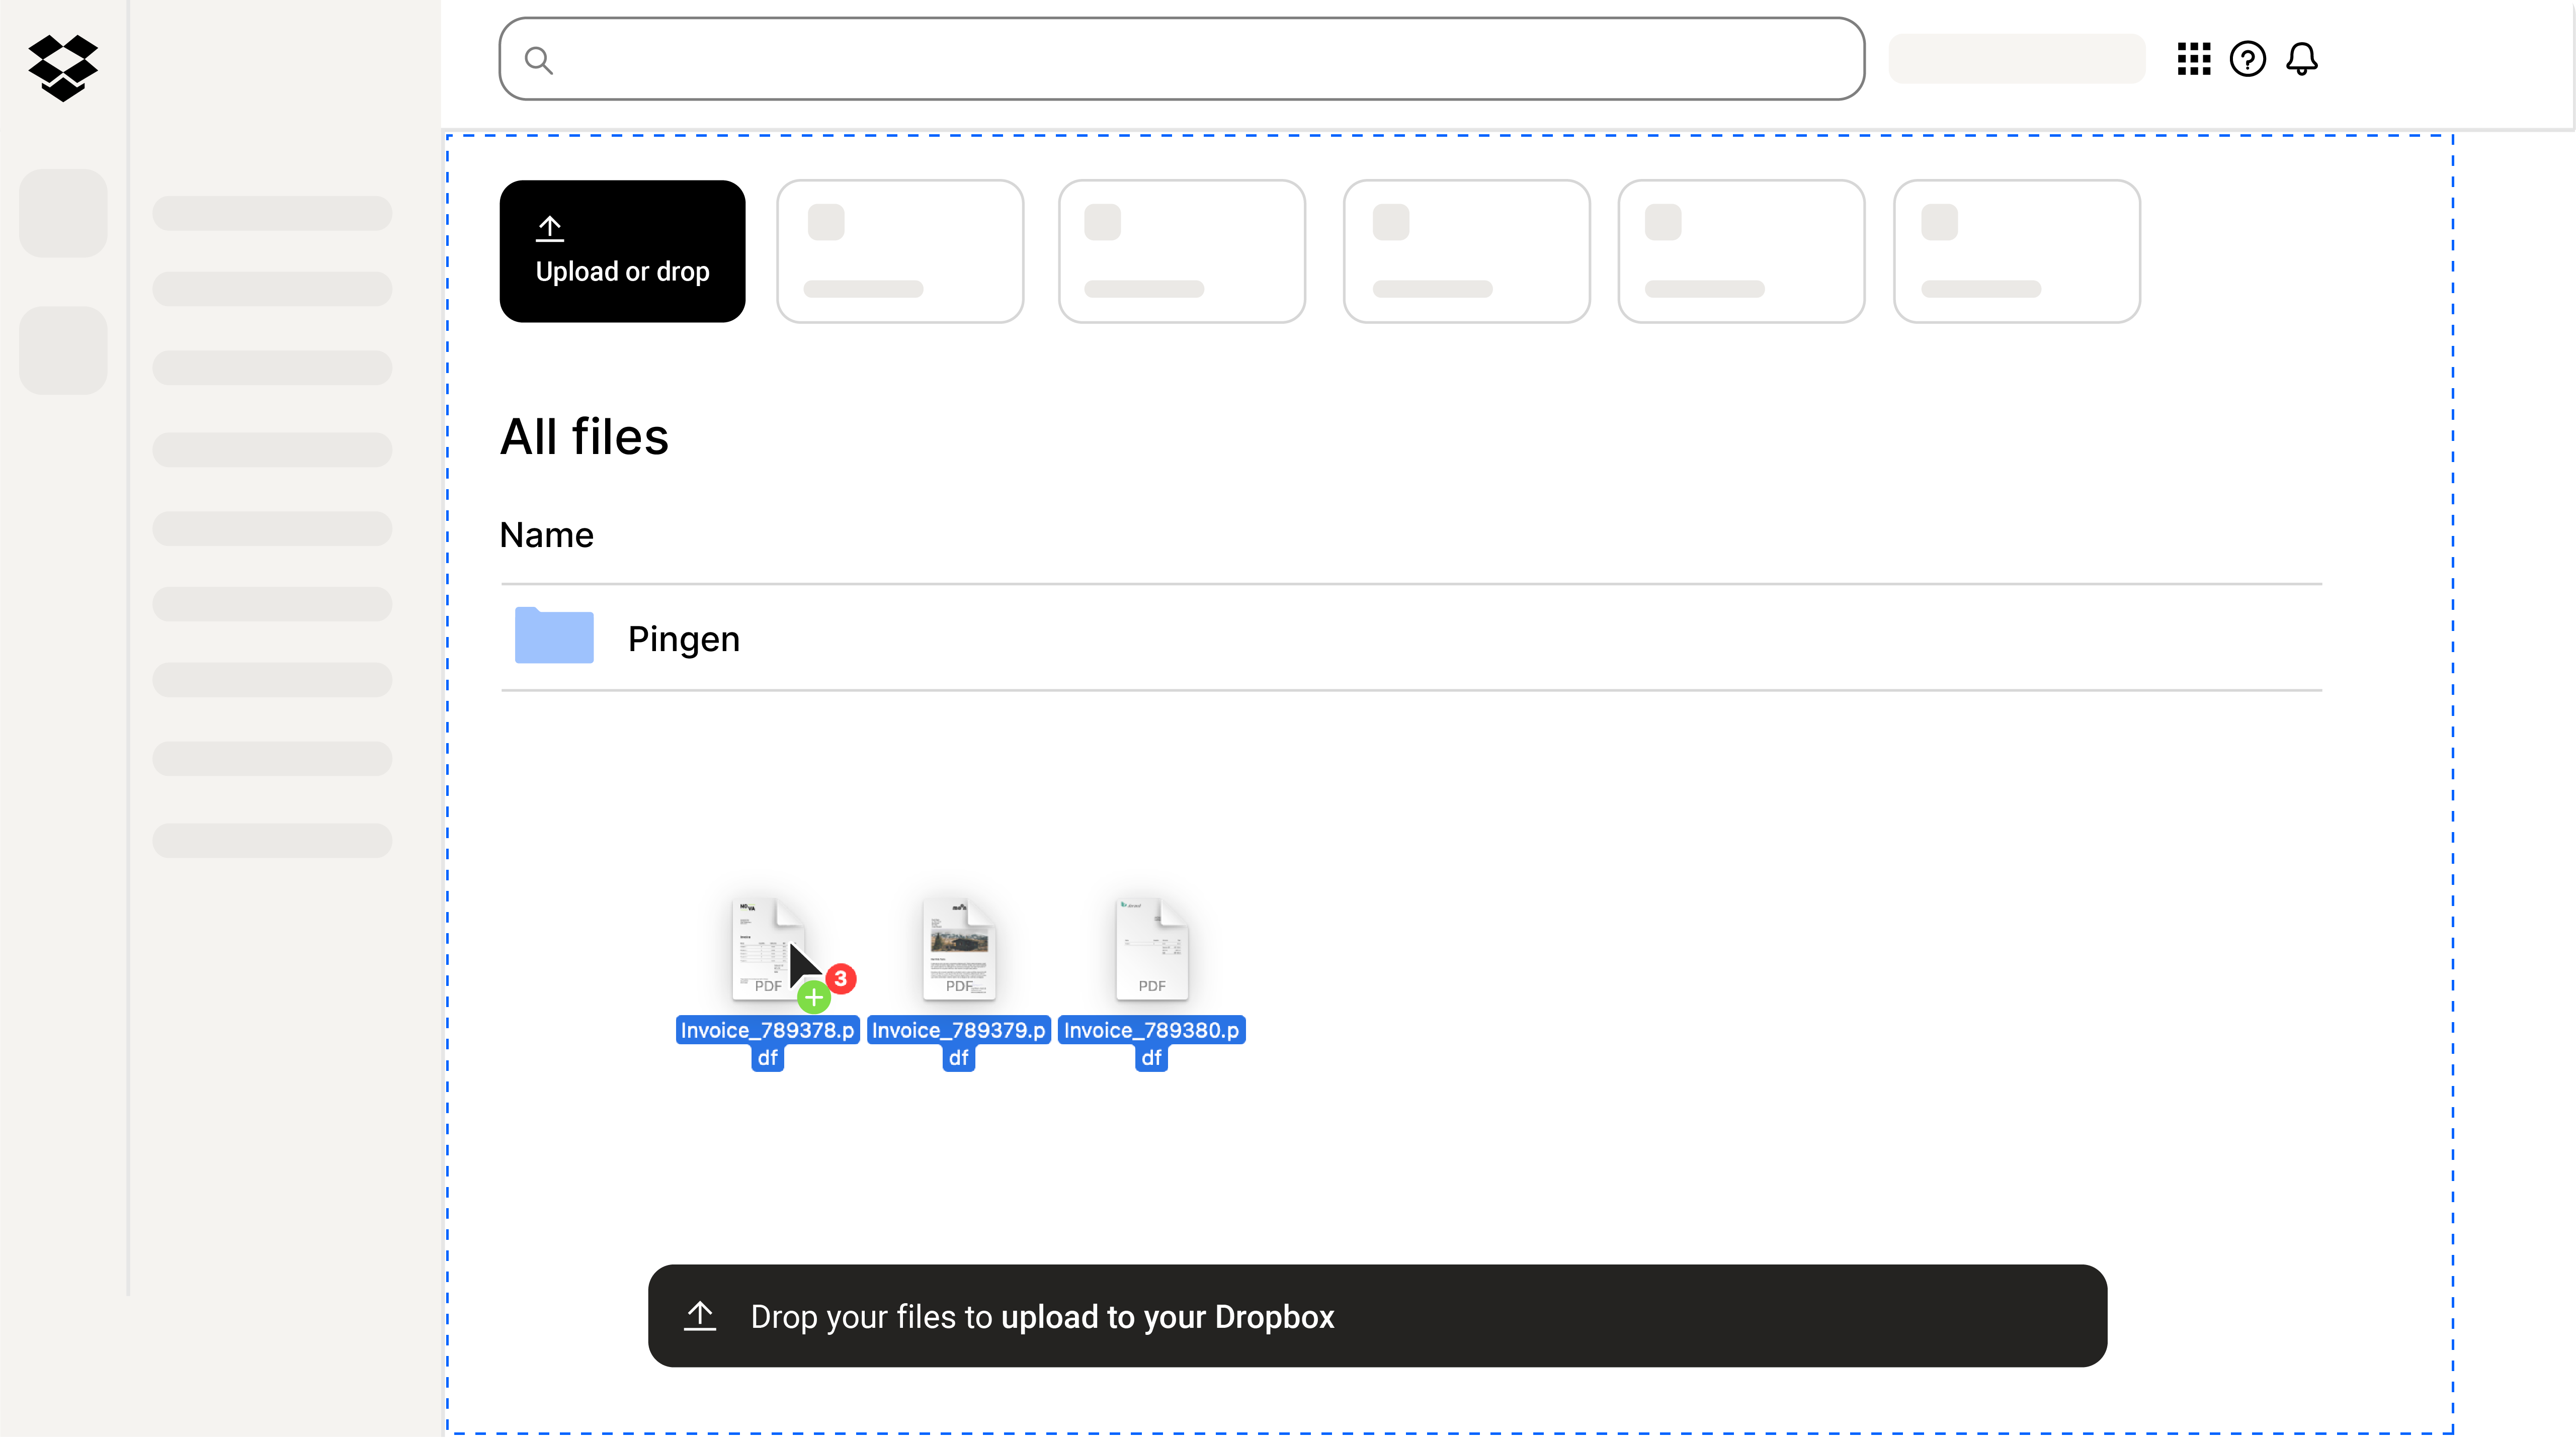Click the Upload or drop button
The width and height of the screenshot is (2576, 1449).
(x=622, y=251)
